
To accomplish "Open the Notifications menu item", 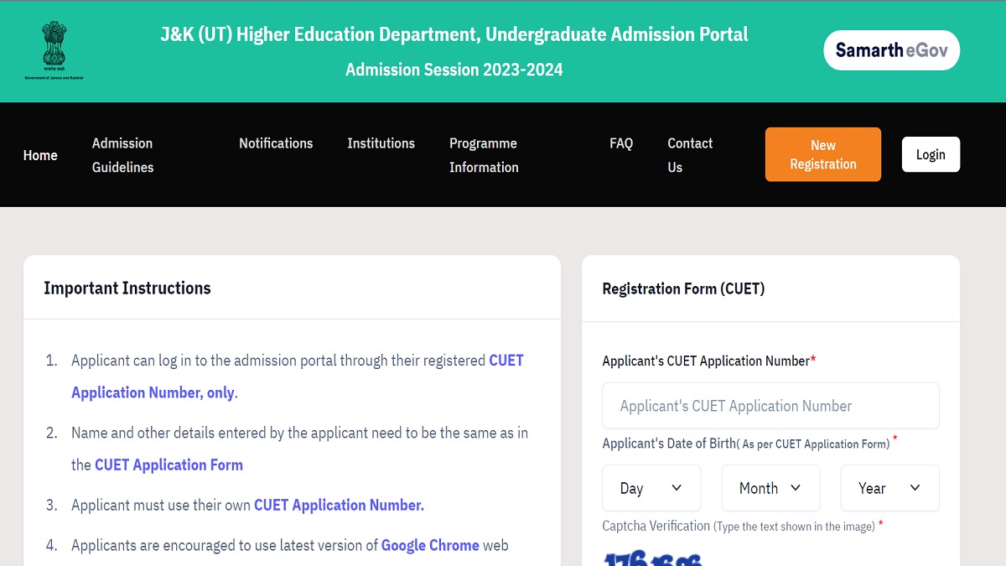I will tap(276, 143).
